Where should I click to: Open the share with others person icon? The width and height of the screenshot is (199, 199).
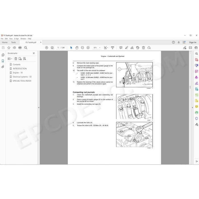(x=196, y=48)
